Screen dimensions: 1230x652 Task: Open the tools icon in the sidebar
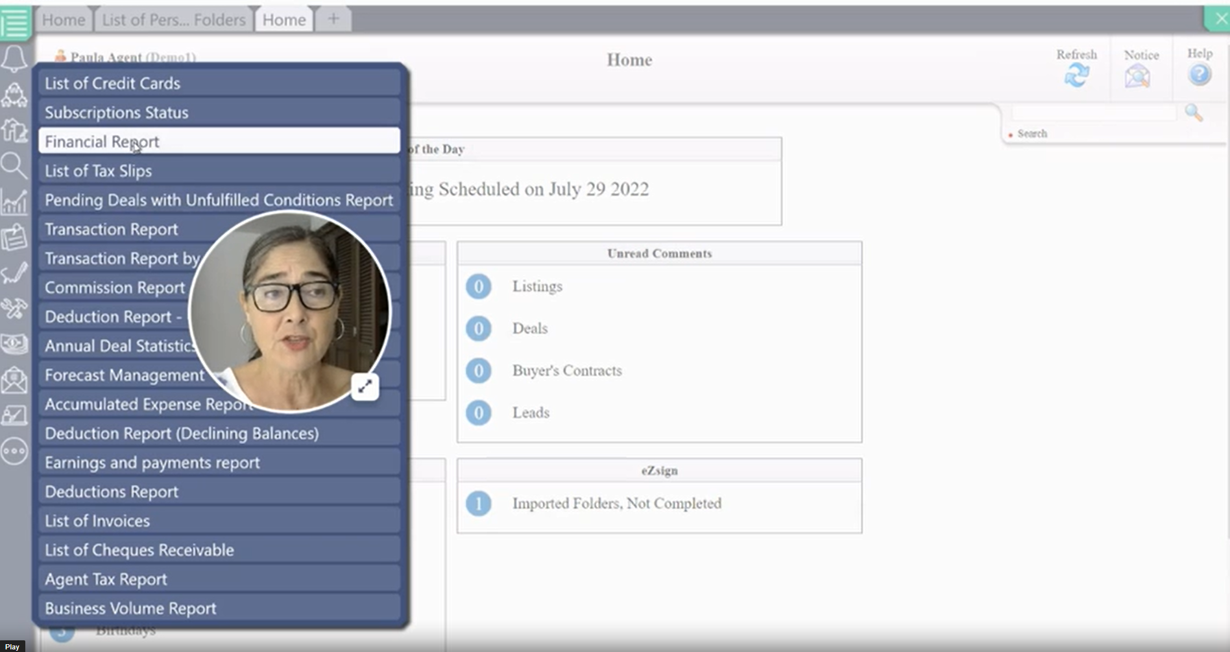pyautogui.click(x=14, y=310)
